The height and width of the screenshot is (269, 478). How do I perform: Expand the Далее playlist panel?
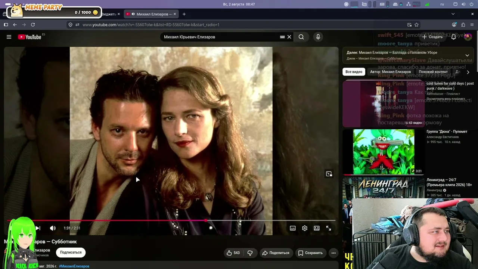coord(467,55)
